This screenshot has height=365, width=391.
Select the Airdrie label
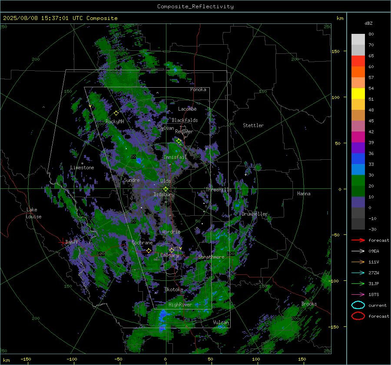(x=171, y=232)
